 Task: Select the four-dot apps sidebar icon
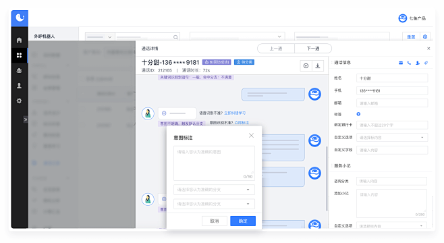20,55
